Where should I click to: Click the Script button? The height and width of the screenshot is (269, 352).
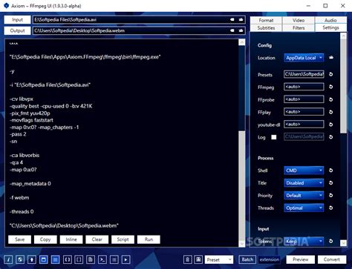click(123, 239)
